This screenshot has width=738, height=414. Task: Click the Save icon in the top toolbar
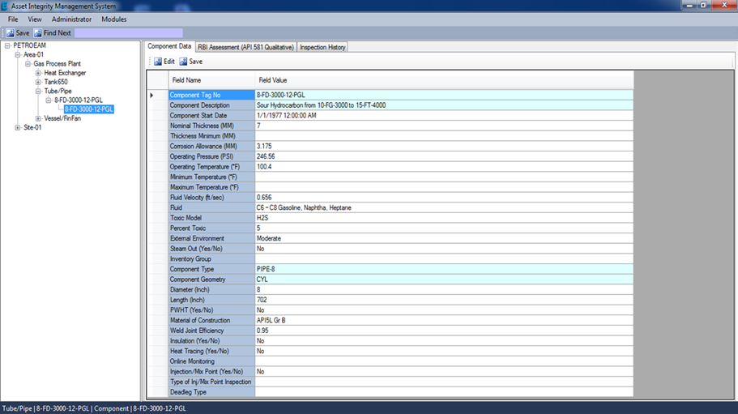tap(10, 33)
